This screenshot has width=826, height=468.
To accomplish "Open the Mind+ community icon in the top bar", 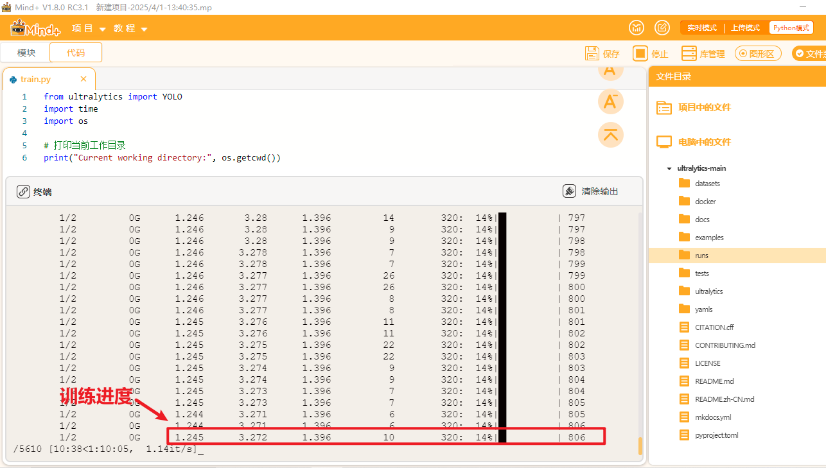I will (x=637, y=28).
